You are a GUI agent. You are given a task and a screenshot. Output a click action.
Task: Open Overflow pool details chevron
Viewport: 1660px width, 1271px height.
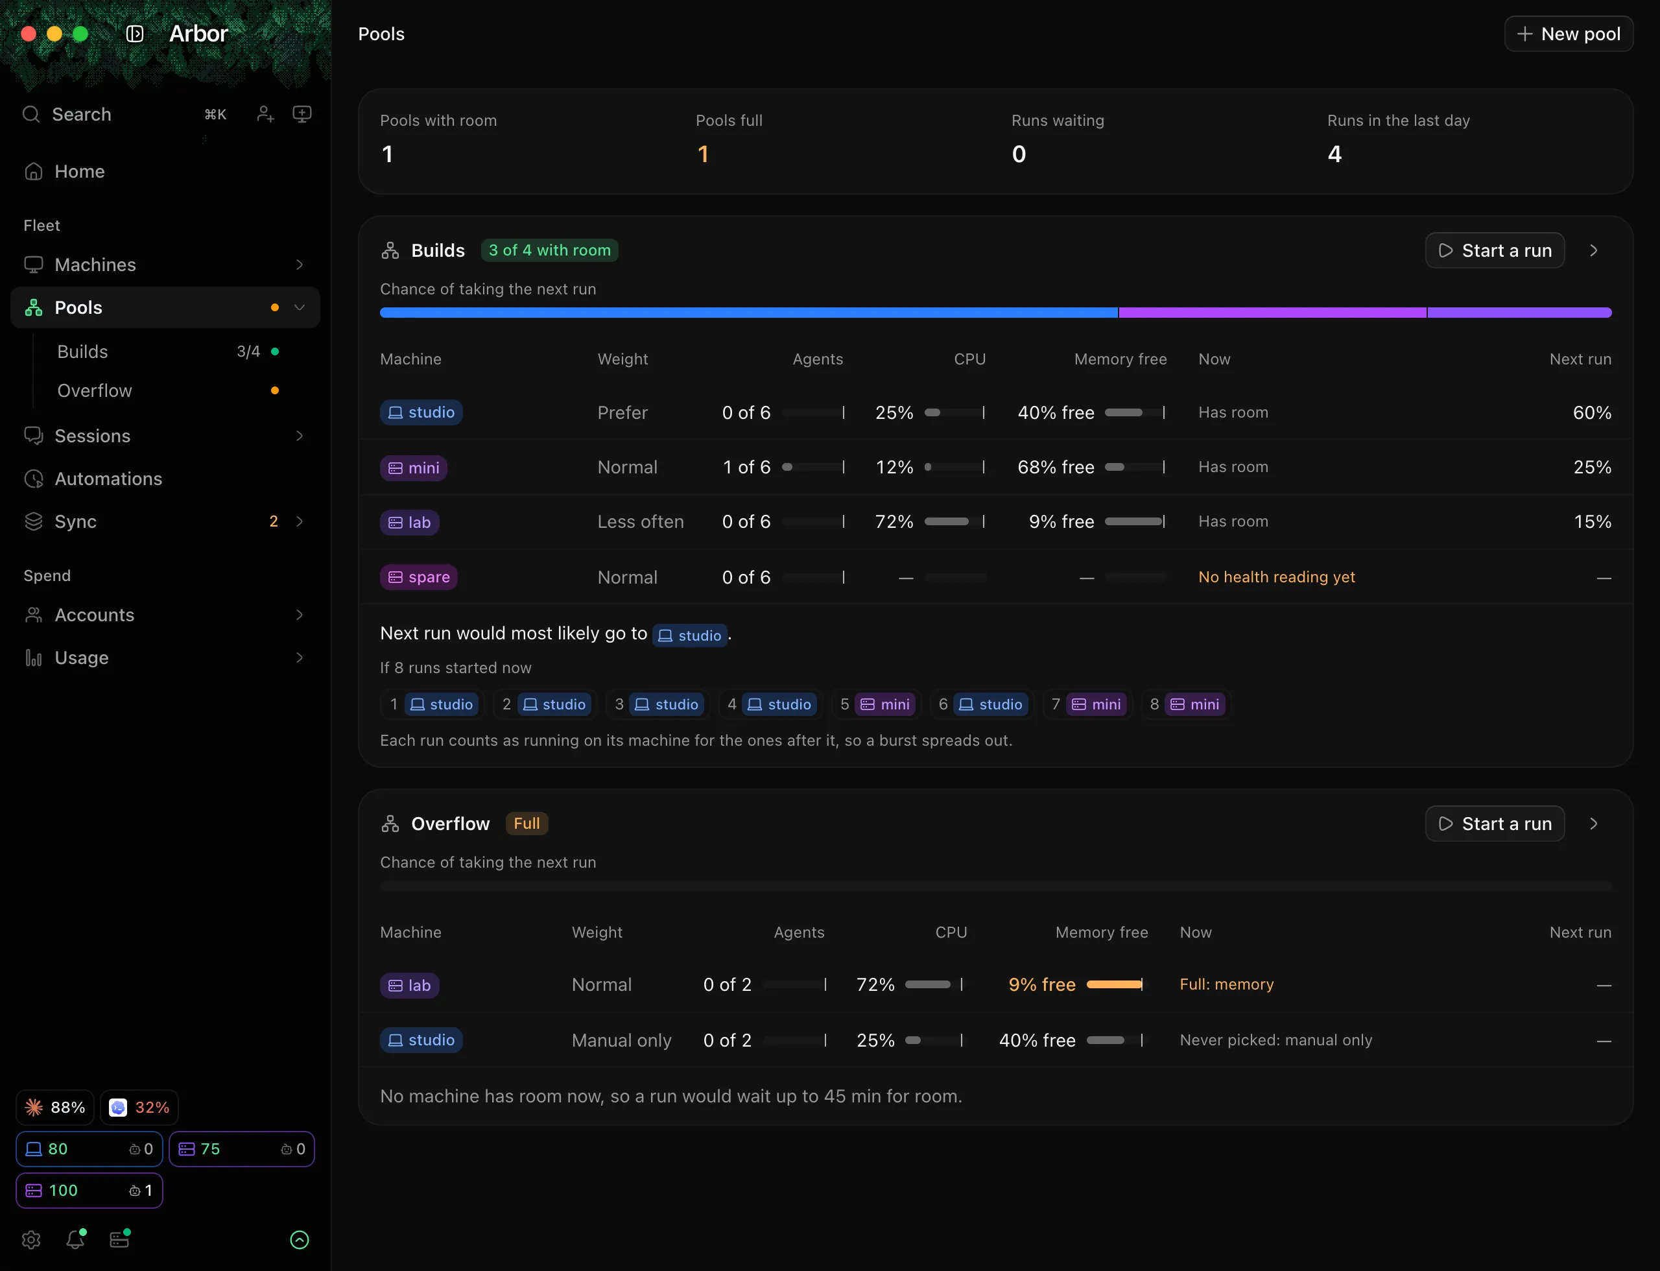[x=1593, y=824]
